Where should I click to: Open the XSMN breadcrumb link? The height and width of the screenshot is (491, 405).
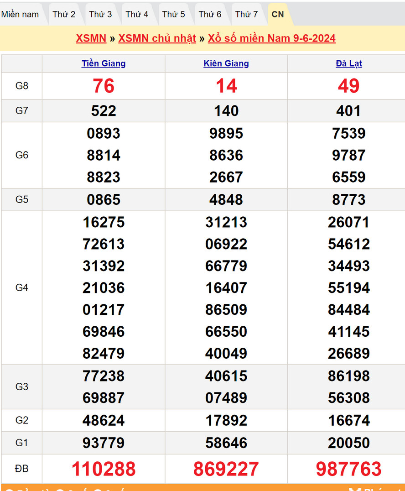(91, 38)
